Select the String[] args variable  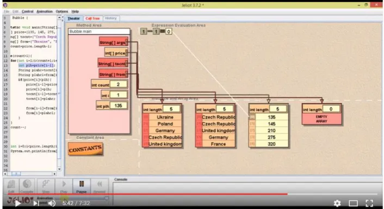pyautogui.click(x=113, y=42)
